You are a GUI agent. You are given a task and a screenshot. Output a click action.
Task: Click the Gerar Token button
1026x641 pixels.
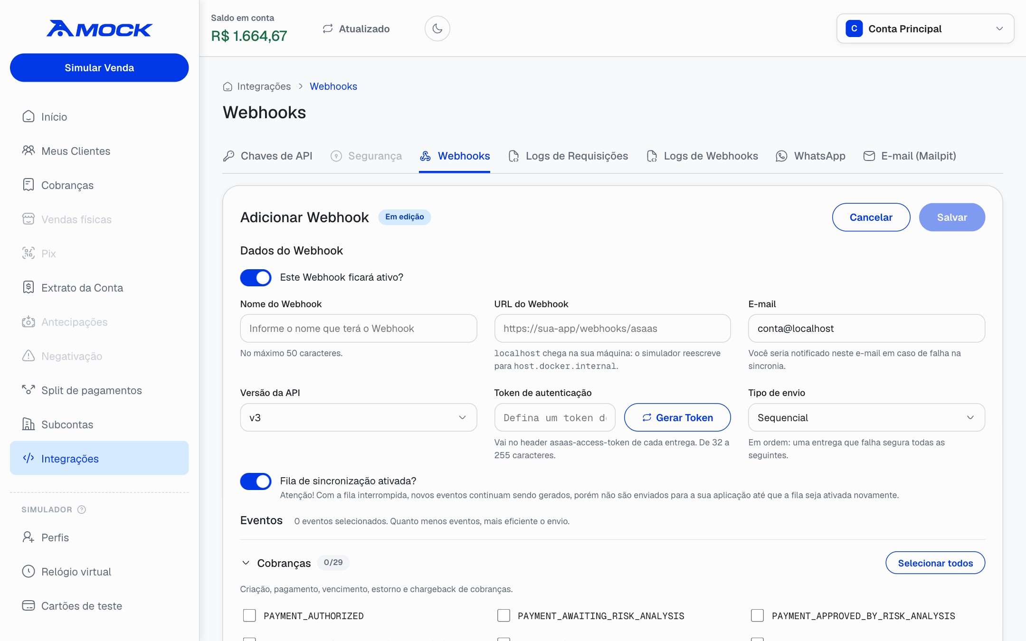pos(677,417)
